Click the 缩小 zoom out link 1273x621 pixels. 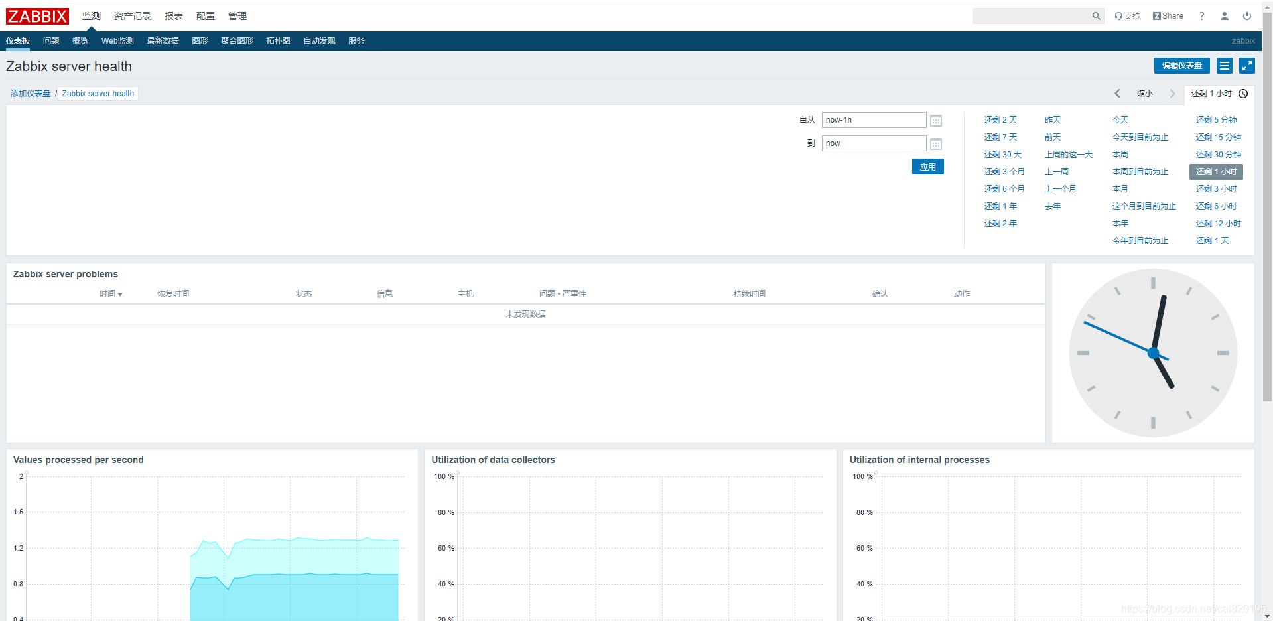[x=1145, y=94]
